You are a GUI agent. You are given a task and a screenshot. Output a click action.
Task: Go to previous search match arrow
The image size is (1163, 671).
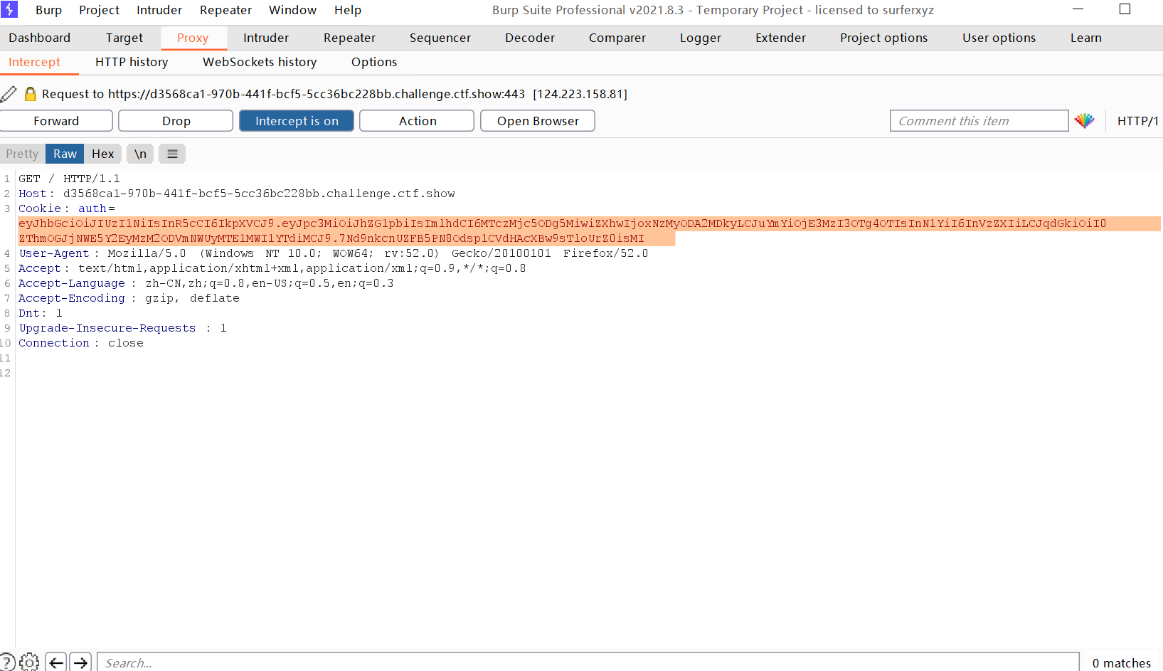click(56, 662)
